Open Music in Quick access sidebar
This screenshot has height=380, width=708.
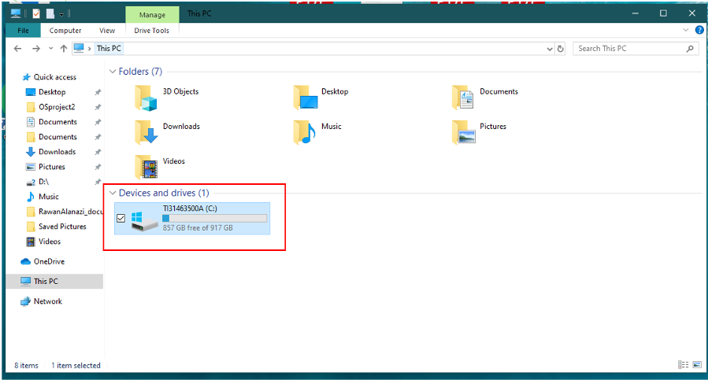tap(48, 197)
